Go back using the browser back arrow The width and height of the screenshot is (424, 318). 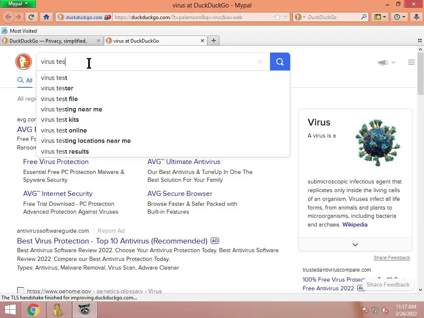click(x=8, y=17)
